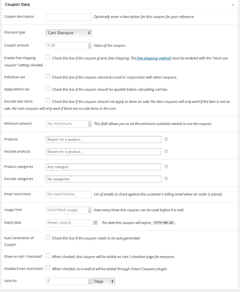This screenshot has height=292, width=240.
Task: Focus the Email restrictions input field
Action: pos(69,194)
